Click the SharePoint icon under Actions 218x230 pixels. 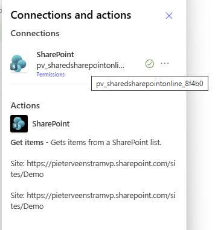tap(19, 123)
